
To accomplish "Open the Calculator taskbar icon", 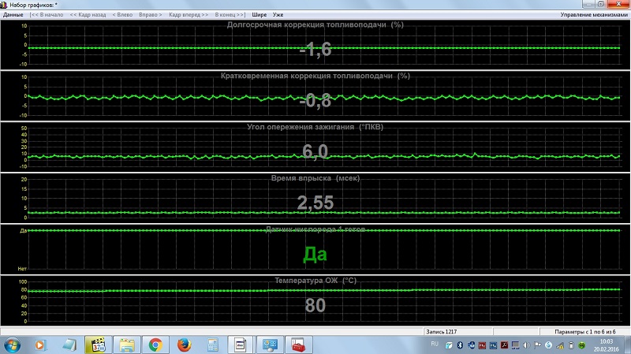I will [211, 345].
